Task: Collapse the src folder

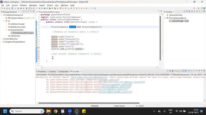Action: [4, 21]
